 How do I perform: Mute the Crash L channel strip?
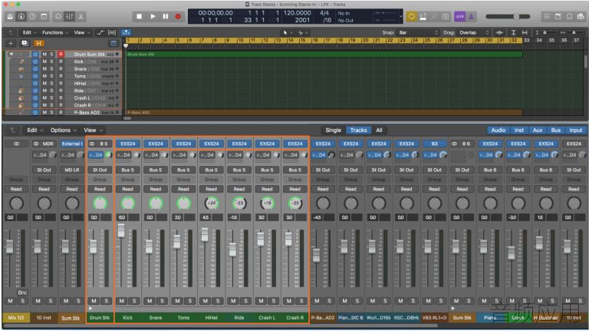[x=261, y=301]
